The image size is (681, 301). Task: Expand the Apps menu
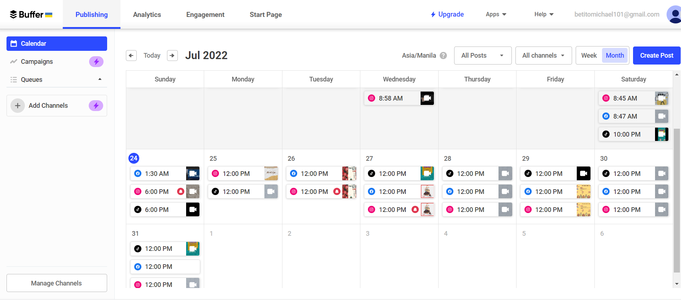[496, 14]
